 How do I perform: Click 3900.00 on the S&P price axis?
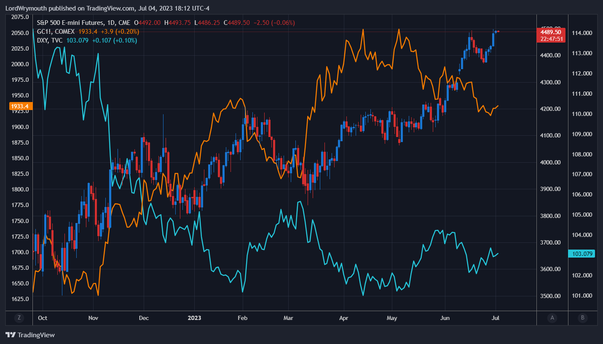pos(551,189)
